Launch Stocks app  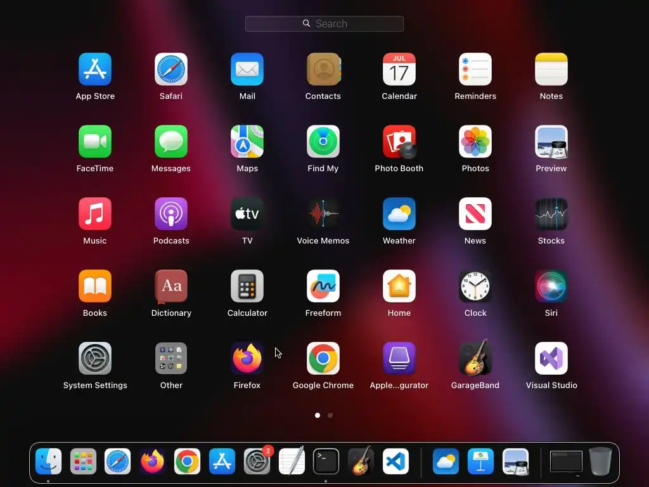[551, 214]
